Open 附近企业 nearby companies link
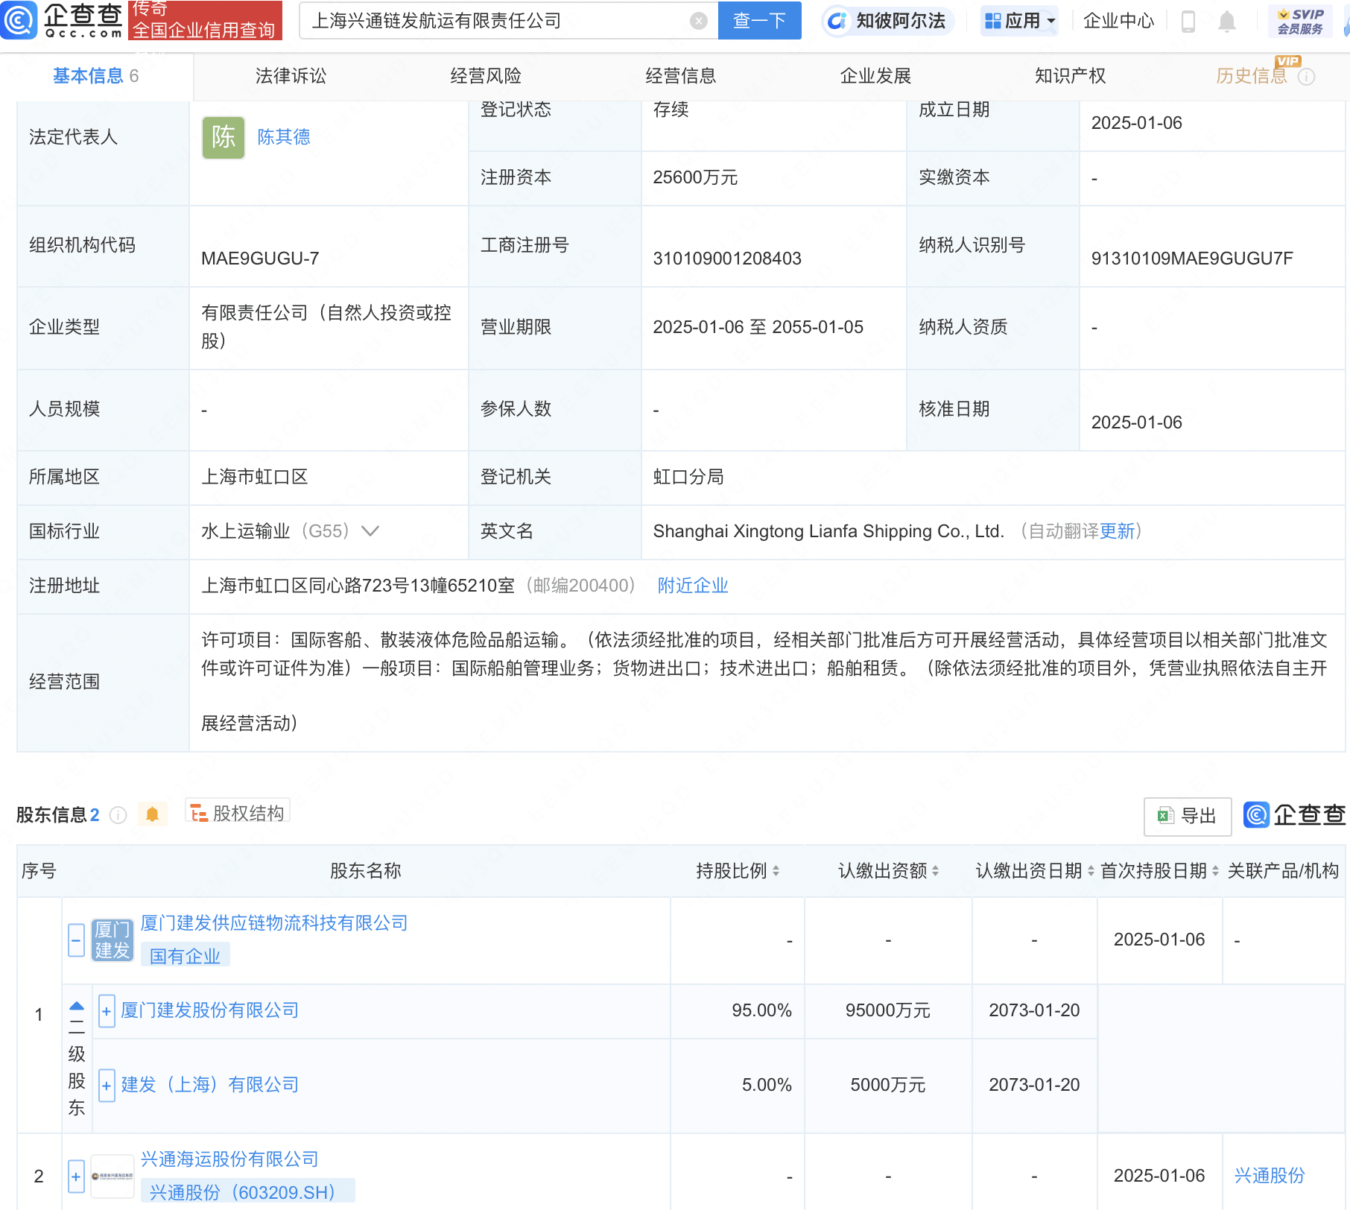 click(693, 586)
